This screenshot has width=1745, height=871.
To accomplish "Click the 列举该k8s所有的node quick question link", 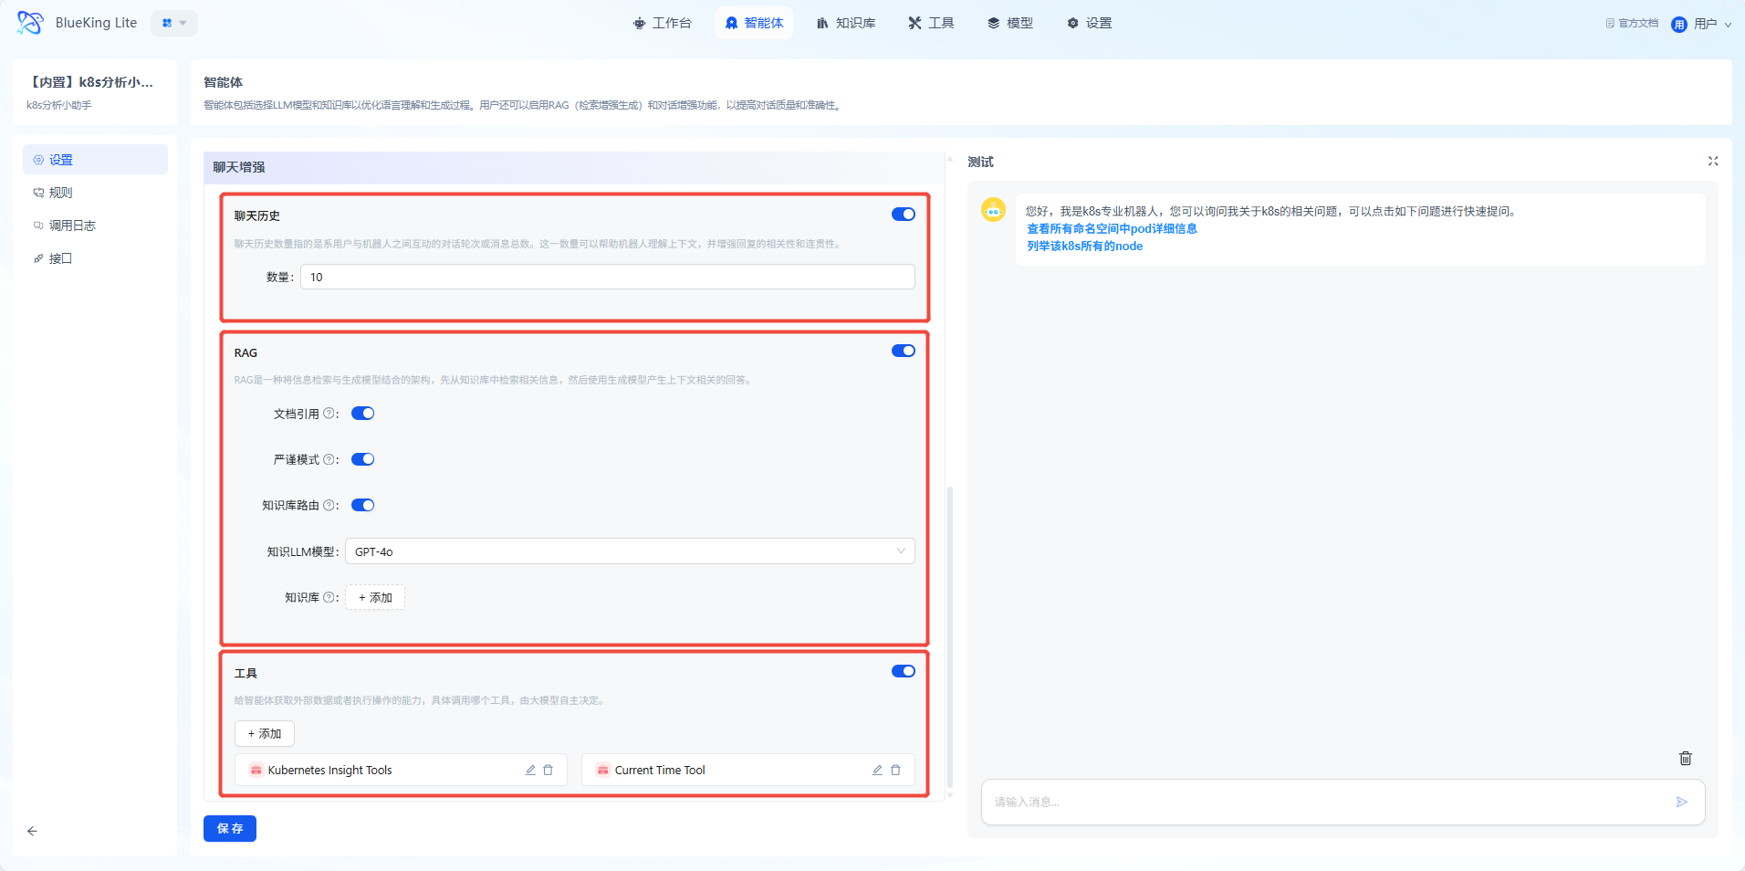I will [x=1084, y=247].
